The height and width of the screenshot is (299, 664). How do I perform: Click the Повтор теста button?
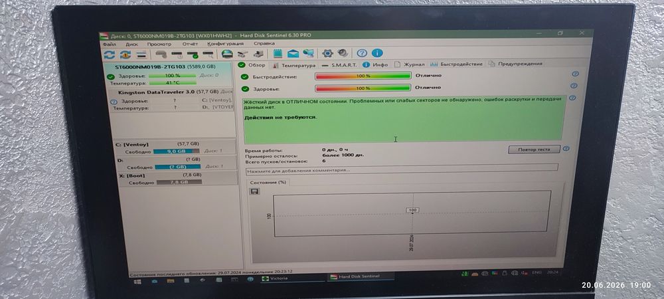[534, 149]
